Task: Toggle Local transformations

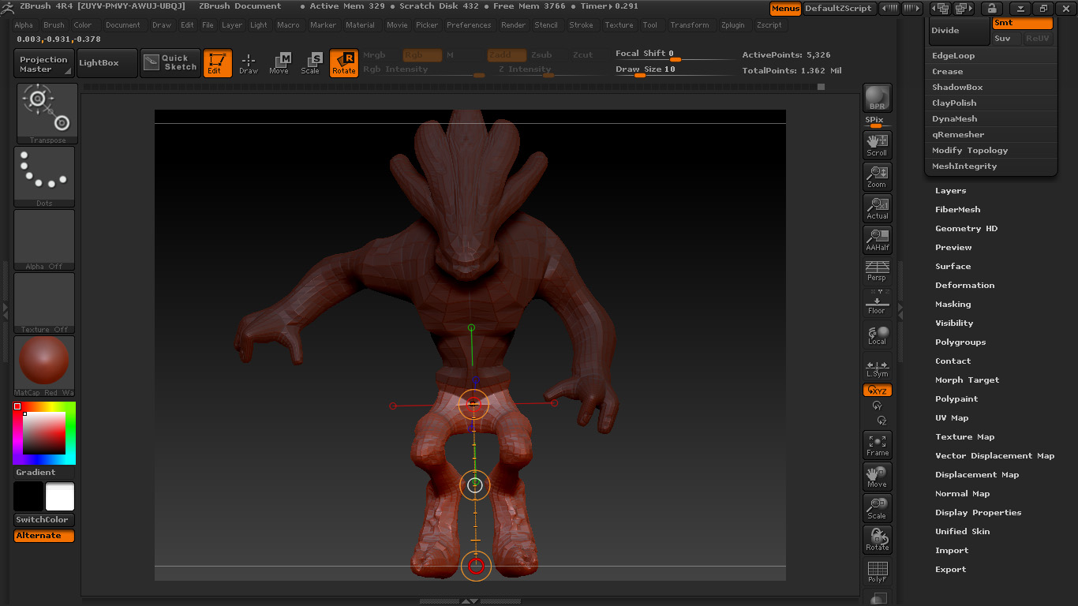Action: 877,335
